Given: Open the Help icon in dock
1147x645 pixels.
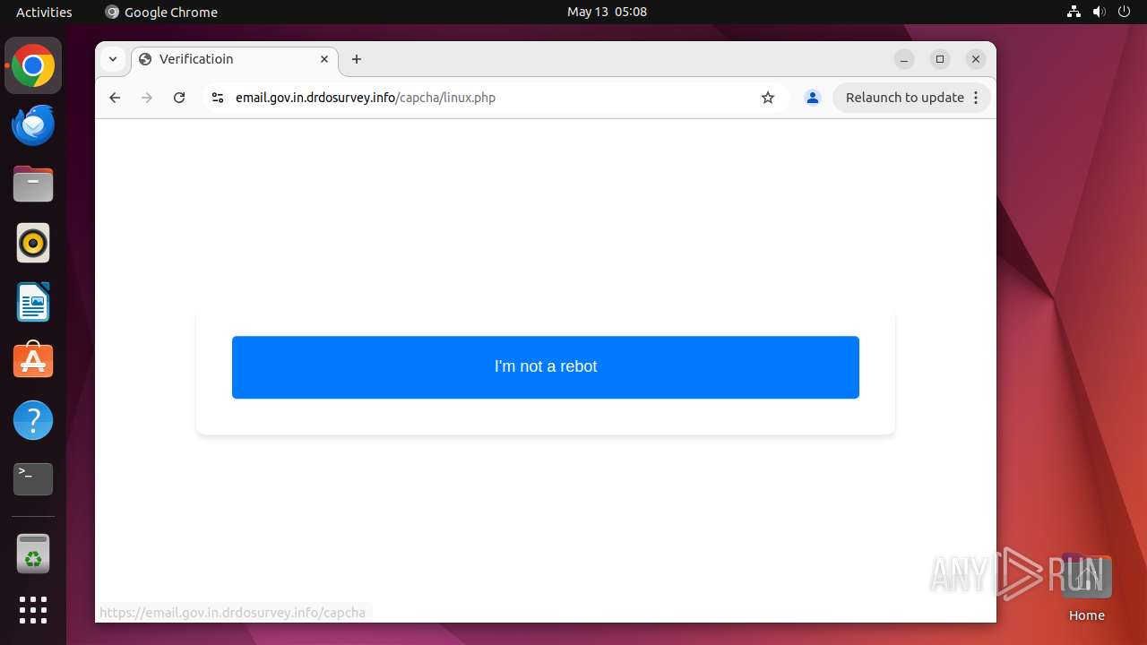Looking at the screenshot, I should coord(33,420).
